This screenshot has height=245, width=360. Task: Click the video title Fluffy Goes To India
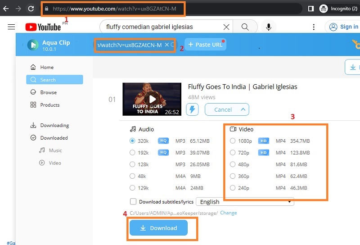point(243,86)
